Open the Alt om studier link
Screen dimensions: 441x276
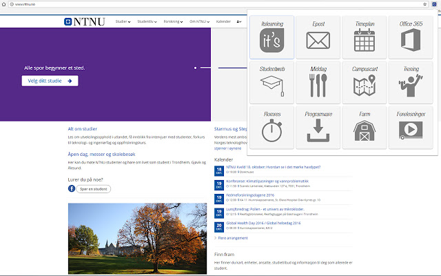point(83,129)
